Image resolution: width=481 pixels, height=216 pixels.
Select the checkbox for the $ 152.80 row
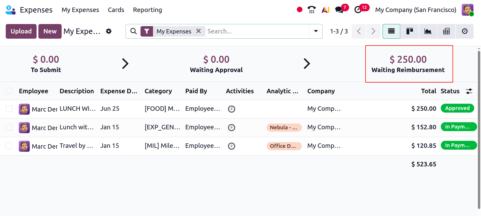pyautogui.click(x=9, y=127)
